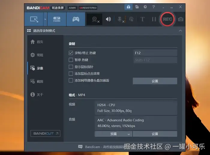Collapse the 请选择录制模式 panel chevron

click(x=180, y=31)
